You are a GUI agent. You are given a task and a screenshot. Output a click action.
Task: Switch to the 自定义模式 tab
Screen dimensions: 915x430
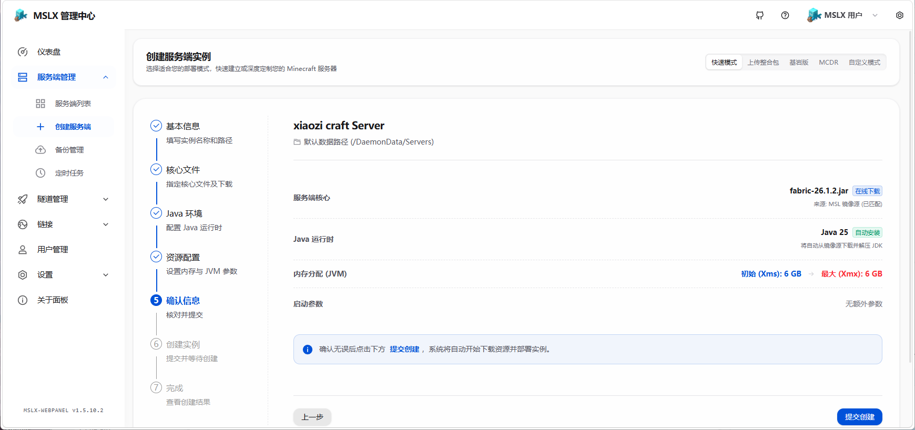[865, 63]
